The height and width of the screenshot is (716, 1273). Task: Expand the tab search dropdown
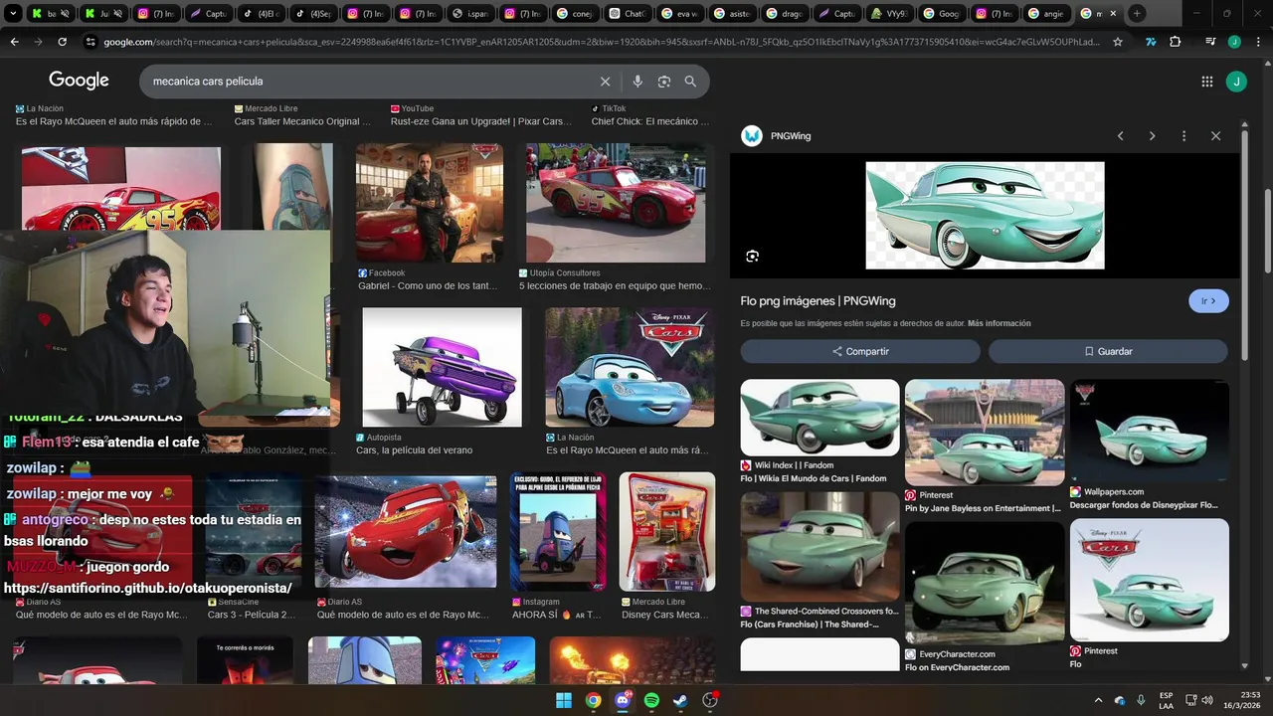pyautogui.click(x=14, y=14)
